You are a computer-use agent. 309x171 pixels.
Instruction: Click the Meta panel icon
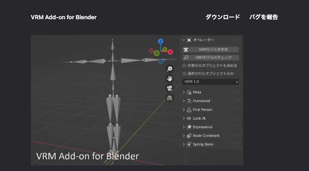[189, 92]
